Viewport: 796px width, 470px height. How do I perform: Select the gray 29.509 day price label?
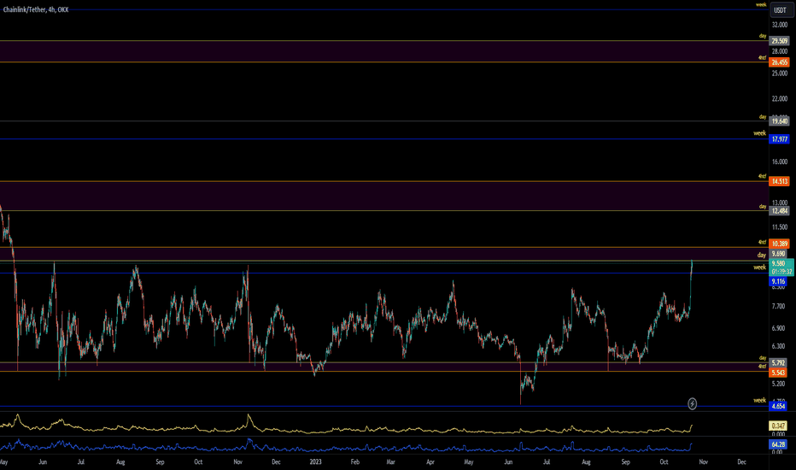(x=779, y=41)
